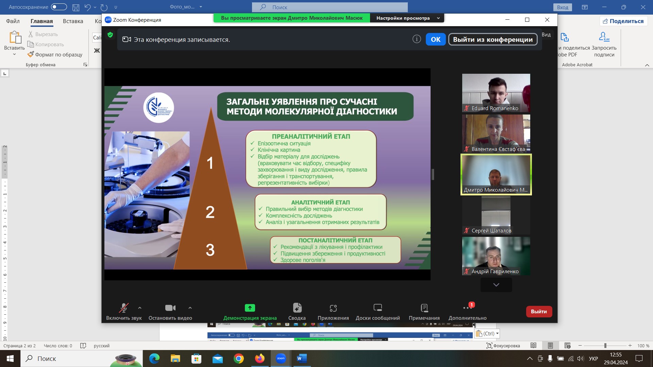Switch to the Вставка ribbon tab
Image resolution: width=653 pixels, height=367 pixels.
73,21
